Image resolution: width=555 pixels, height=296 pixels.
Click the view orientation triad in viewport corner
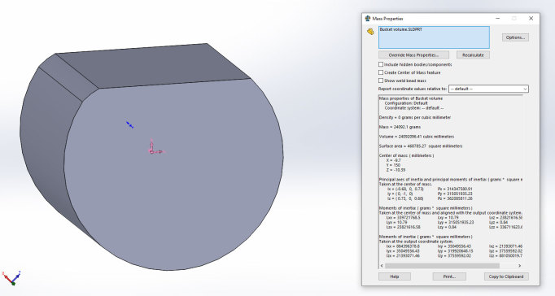pos(11,277)
